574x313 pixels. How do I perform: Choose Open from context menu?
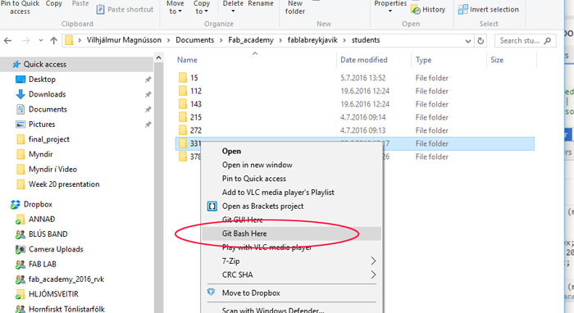[231, 152]
